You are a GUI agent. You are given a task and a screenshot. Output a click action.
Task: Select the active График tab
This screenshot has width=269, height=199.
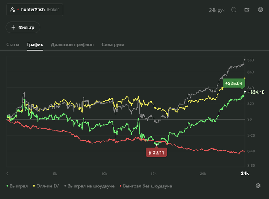click(35, 44)
